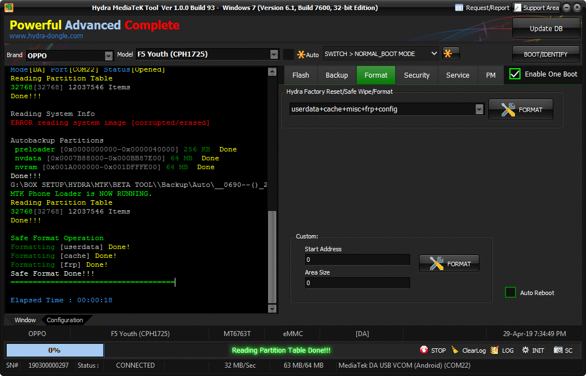Take screenshot with SC camera icon
This screenshot has width=586, height=376.
(x=558, y=350)
